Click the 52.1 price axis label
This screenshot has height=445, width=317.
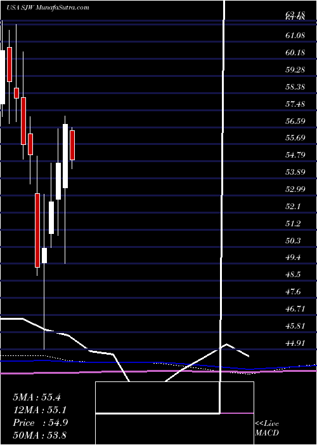pos(292,207)
